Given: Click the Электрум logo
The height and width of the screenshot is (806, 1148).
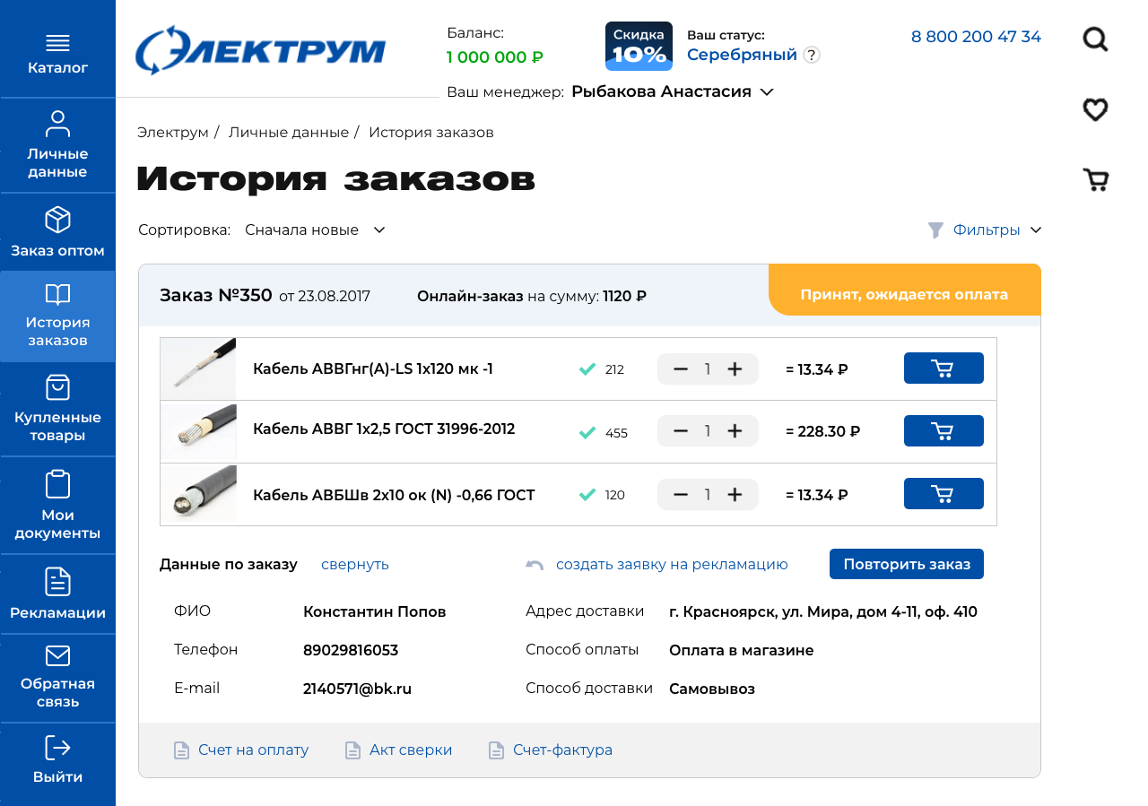Looking at the screenshot, I should [260, 51].
